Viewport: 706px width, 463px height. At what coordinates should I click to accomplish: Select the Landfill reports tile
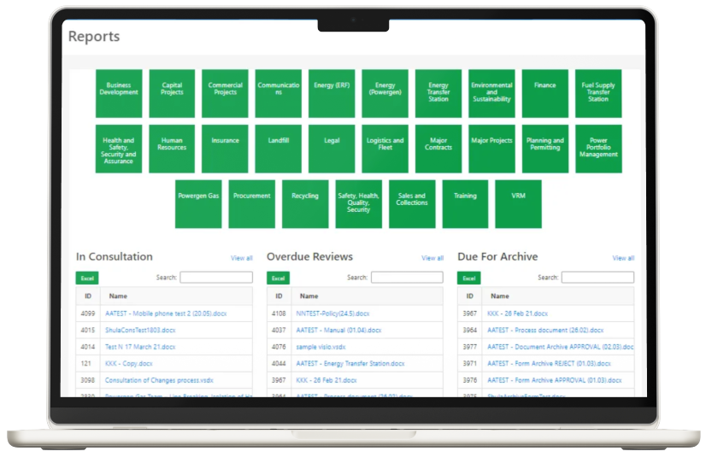[279, 149]
